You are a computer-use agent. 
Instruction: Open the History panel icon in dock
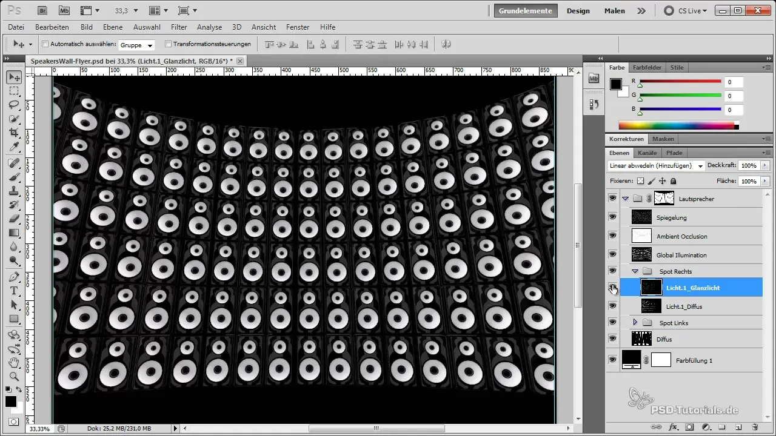(x=594, y=105)
